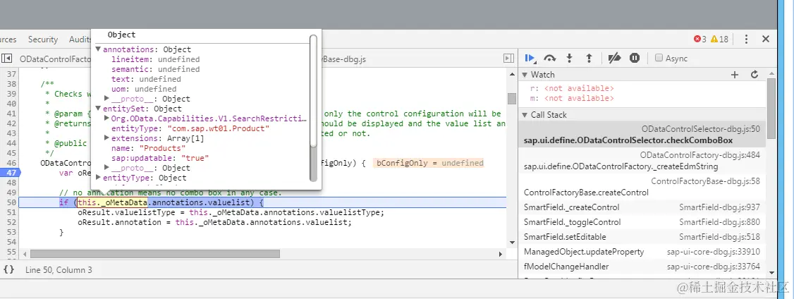Click the yellow warnings count indicator
This screenshot has width=794, height=299.
[x=719, y=39]
